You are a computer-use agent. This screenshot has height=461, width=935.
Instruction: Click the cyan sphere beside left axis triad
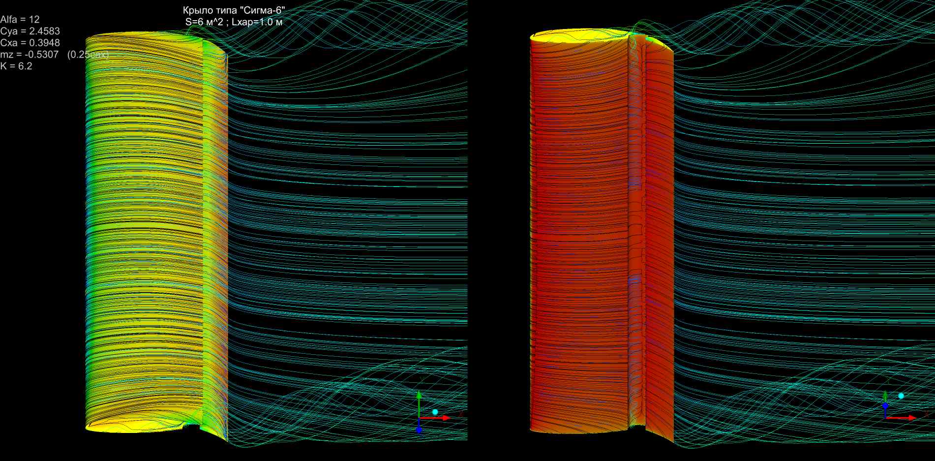coord(435,412)
